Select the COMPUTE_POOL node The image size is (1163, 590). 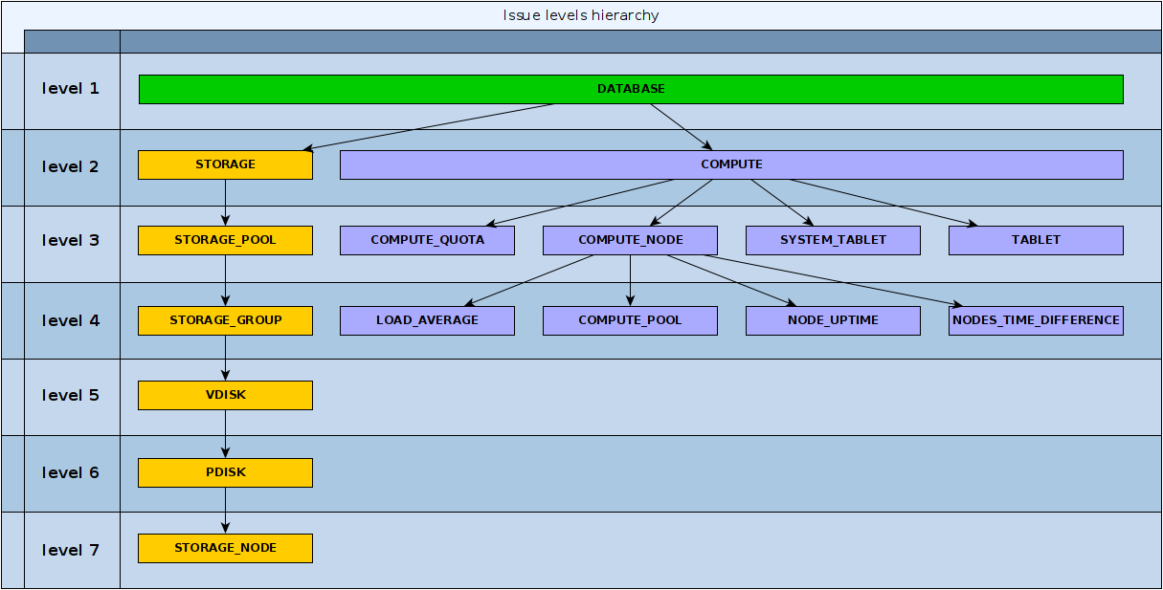[x=630, y=320]
